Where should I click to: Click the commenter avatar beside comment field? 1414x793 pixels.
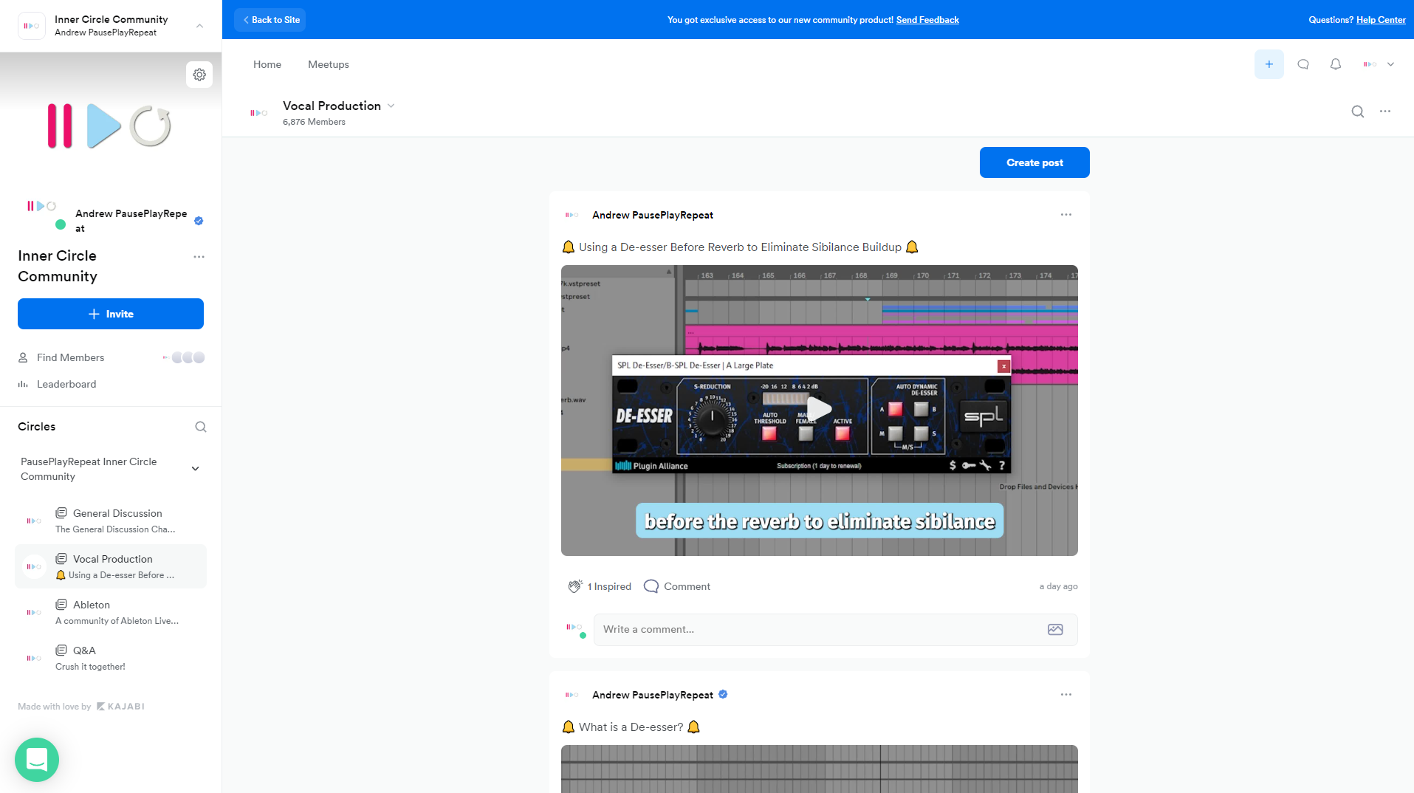pos(574,629)
